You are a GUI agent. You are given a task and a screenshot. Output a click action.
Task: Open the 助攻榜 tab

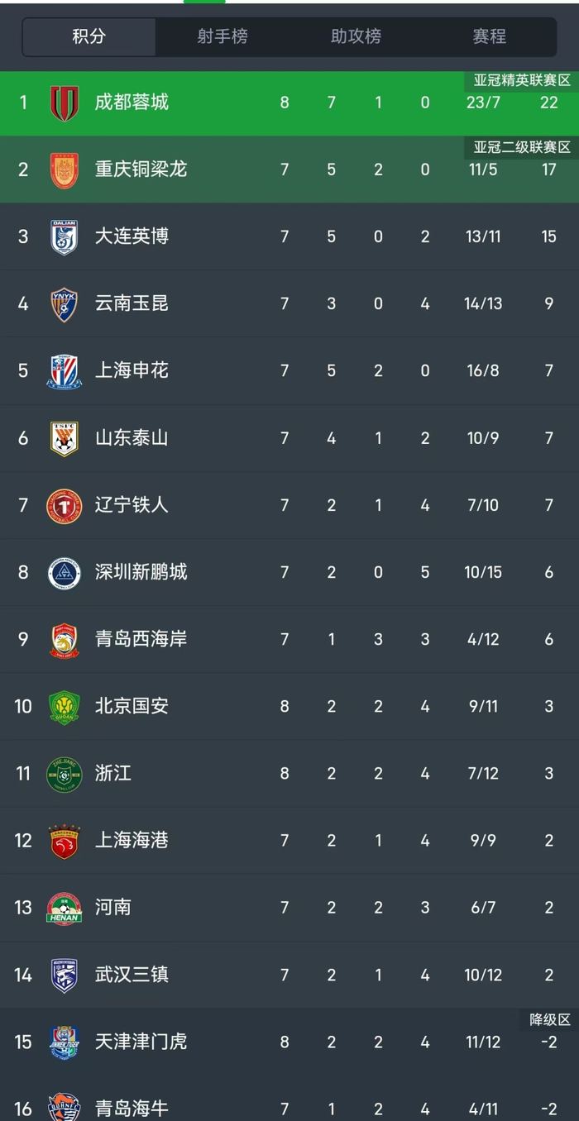pyautogui.click(x=356, y=36)
